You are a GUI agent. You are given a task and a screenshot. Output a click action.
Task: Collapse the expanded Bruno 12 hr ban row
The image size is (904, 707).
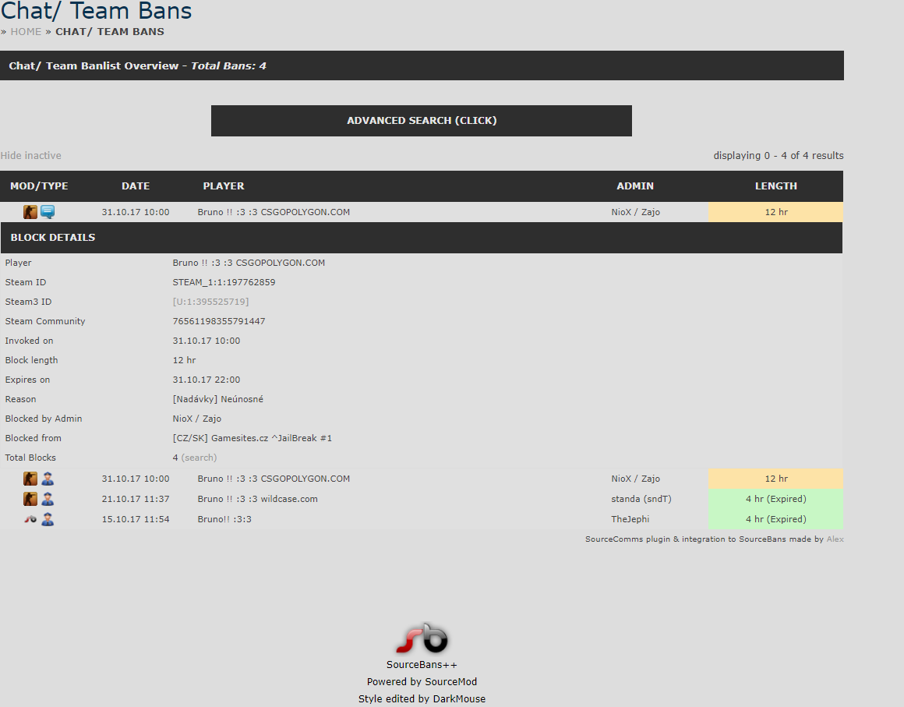(x=273, y=212)
